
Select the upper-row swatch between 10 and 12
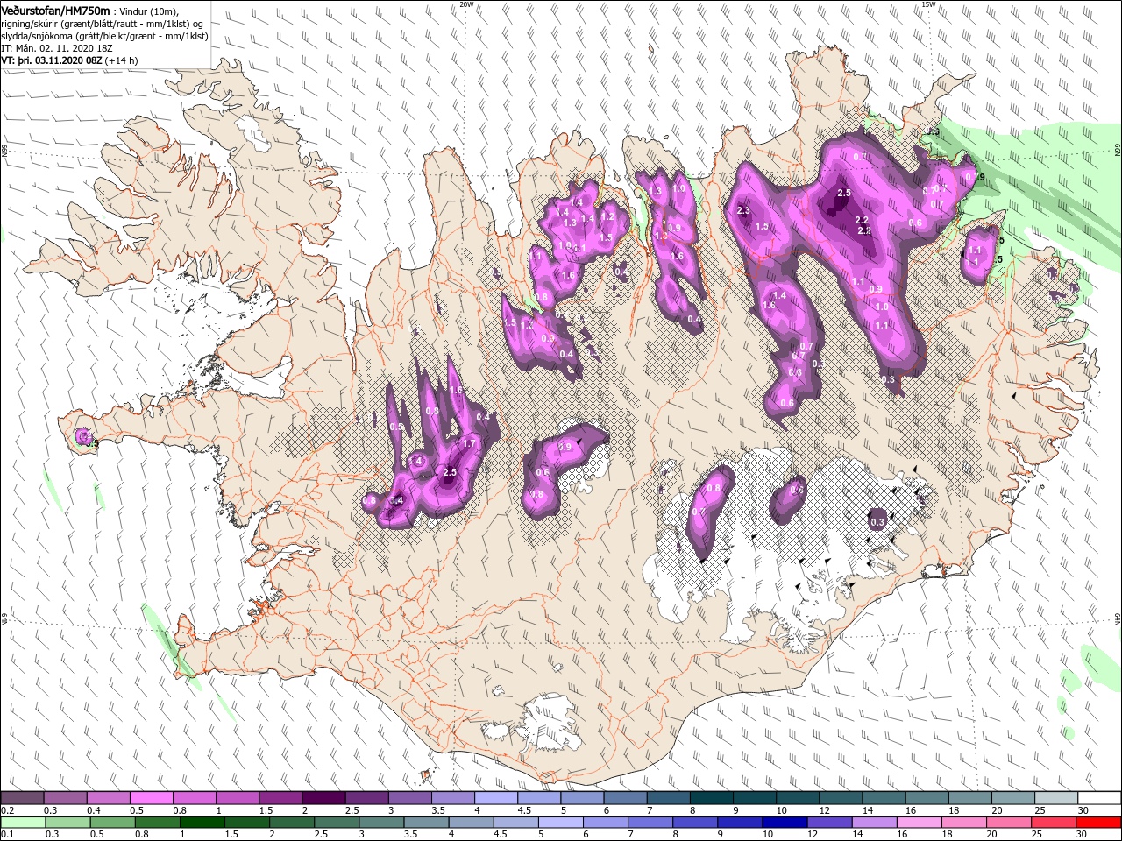[798, 798]
